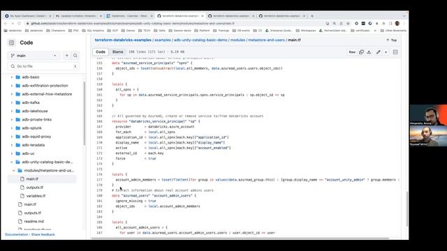Open browser profile avatar
The image size is (447, 251).
point(397,23)
